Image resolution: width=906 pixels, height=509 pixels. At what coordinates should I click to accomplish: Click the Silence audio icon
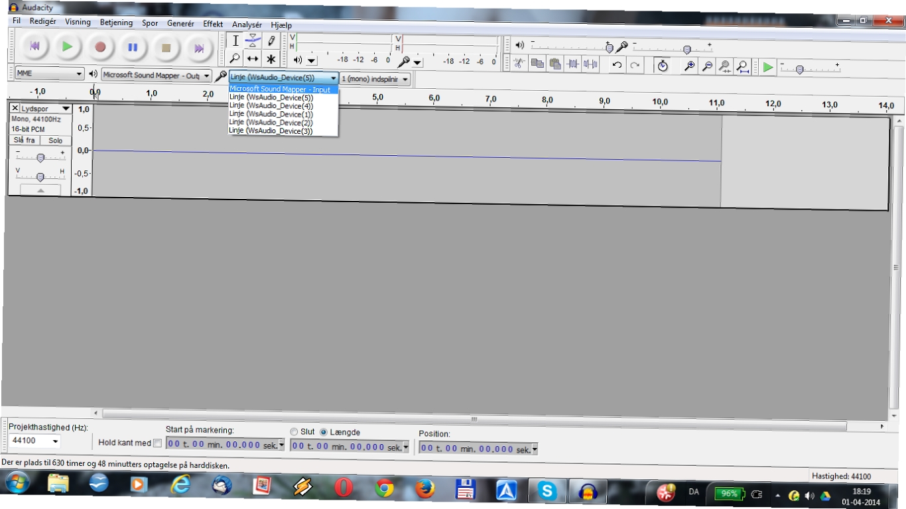click(590, 64)
